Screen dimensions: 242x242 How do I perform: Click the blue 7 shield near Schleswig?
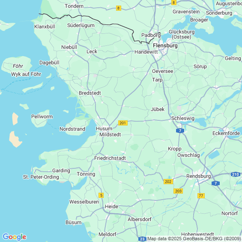[x=180, y=131]
